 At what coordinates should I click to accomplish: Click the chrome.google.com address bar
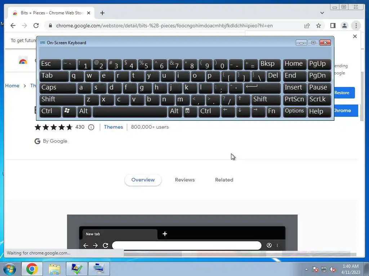164,26
